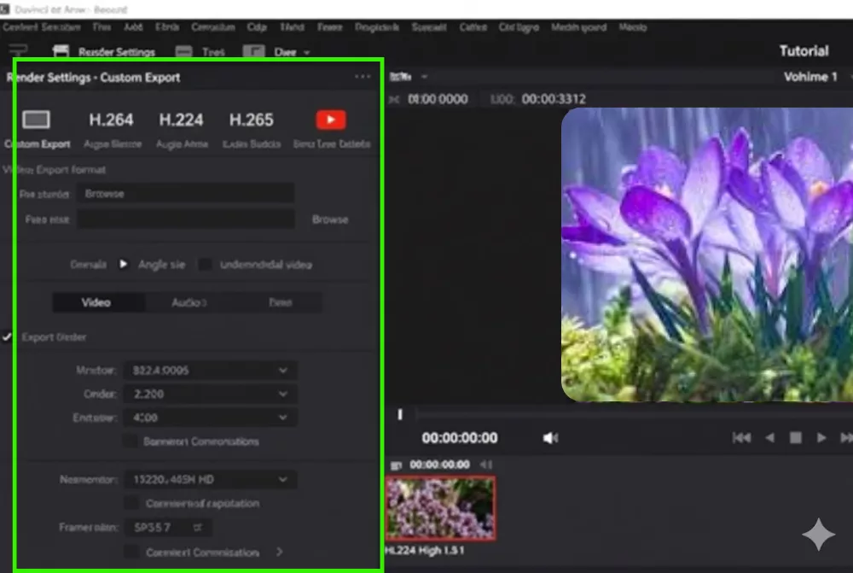This screenshot has width=853, height=573.
Task: Click the stop playback button
Action: coord(795,438)
